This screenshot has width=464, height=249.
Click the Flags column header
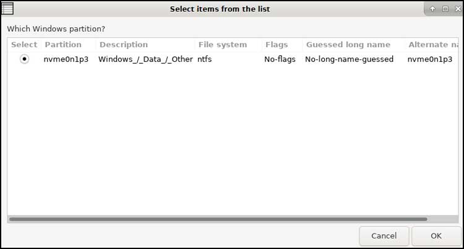tap(277, 45)
